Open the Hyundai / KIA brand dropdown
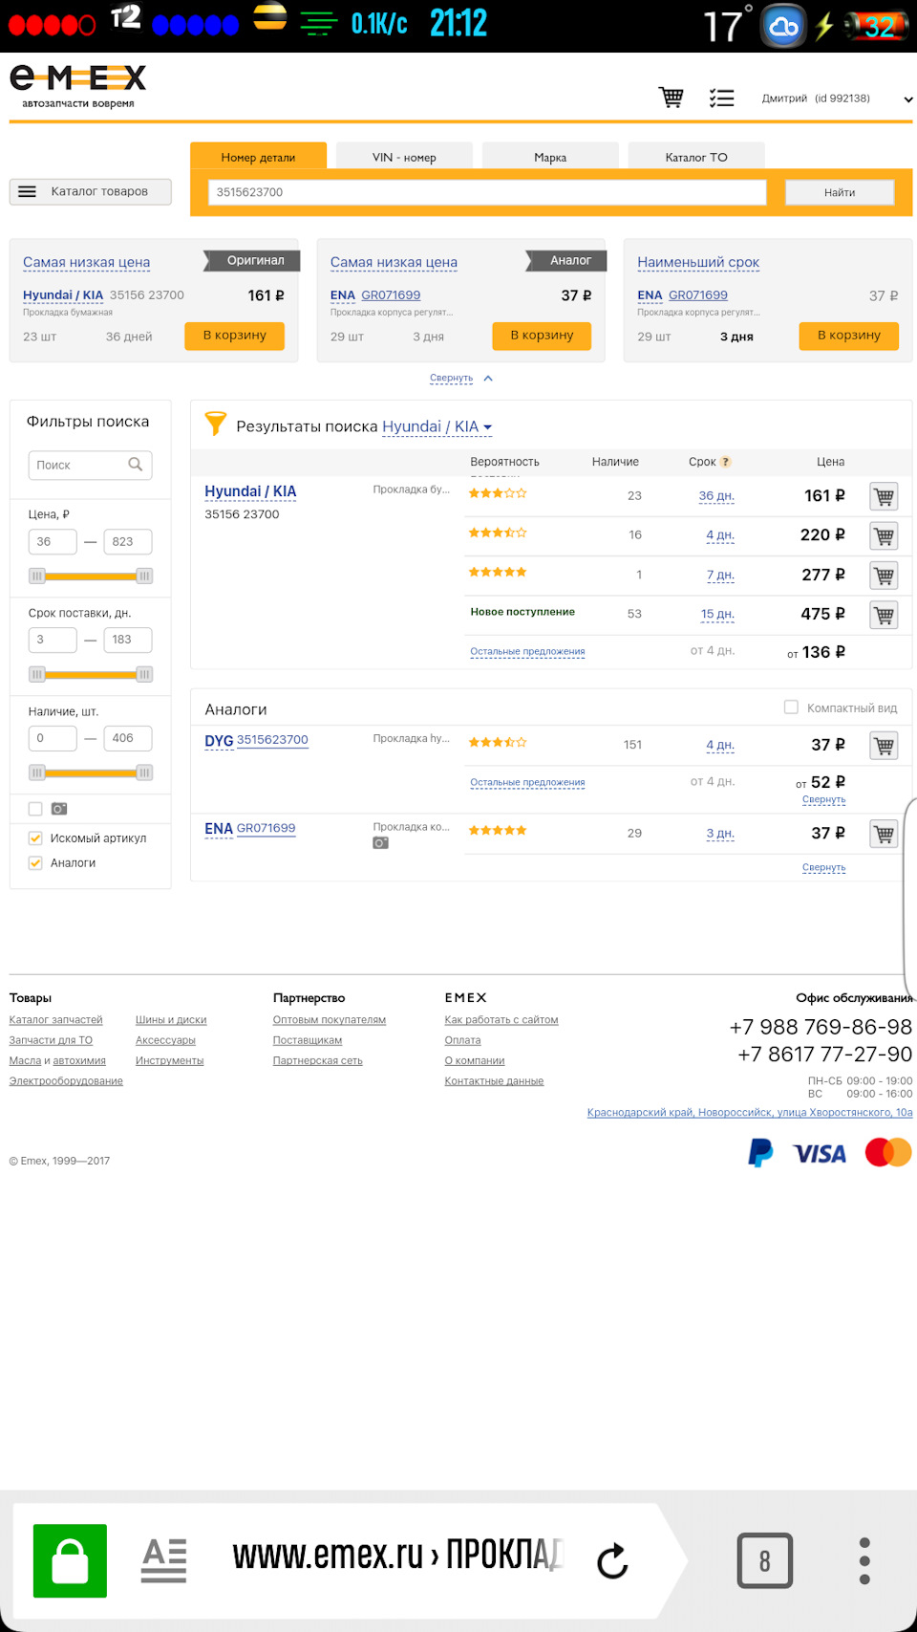The height and width of the screenshot is (1632, 917). tap(437, 426)
